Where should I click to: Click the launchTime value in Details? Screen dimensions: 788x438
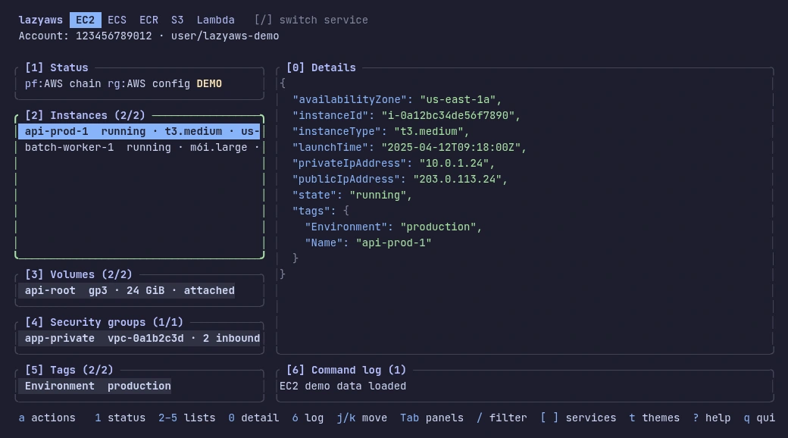point(451,148)
